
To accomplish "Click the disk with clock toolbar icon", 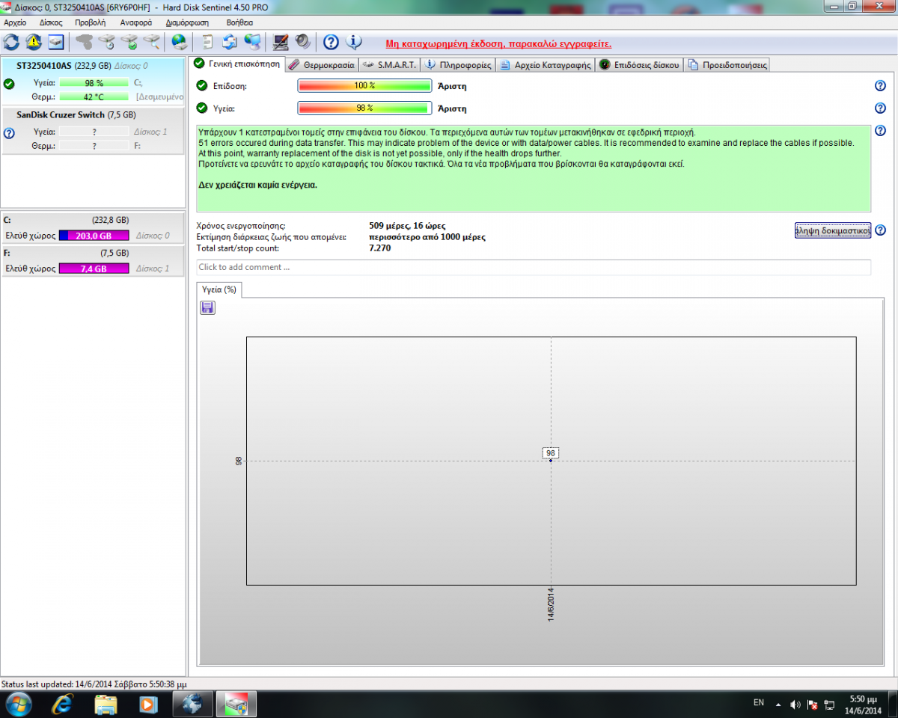I will click(x=106, y=42).
